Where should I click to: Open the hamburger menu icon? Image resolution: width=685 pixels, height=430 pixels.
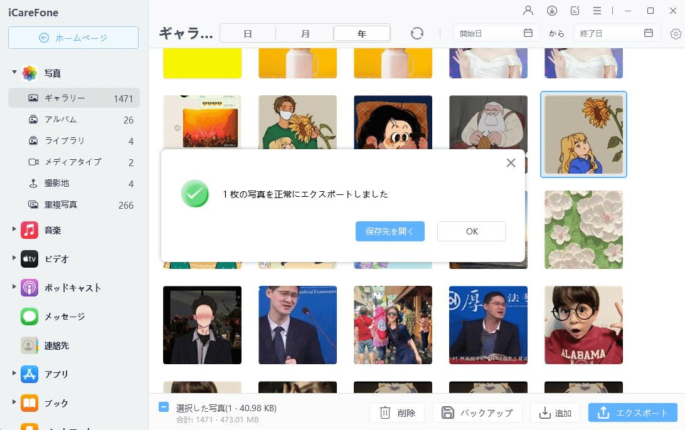pyautogui.click(x=597, y=11)
